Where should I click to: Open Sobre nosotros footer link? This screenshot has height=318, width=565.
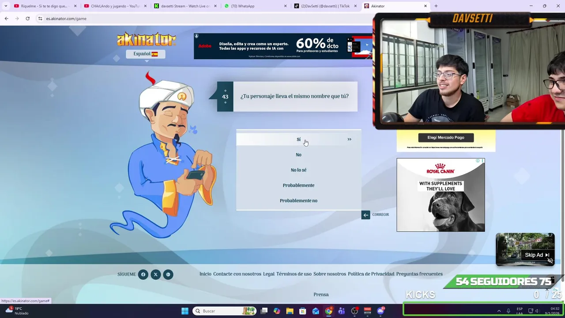[330, 274]
